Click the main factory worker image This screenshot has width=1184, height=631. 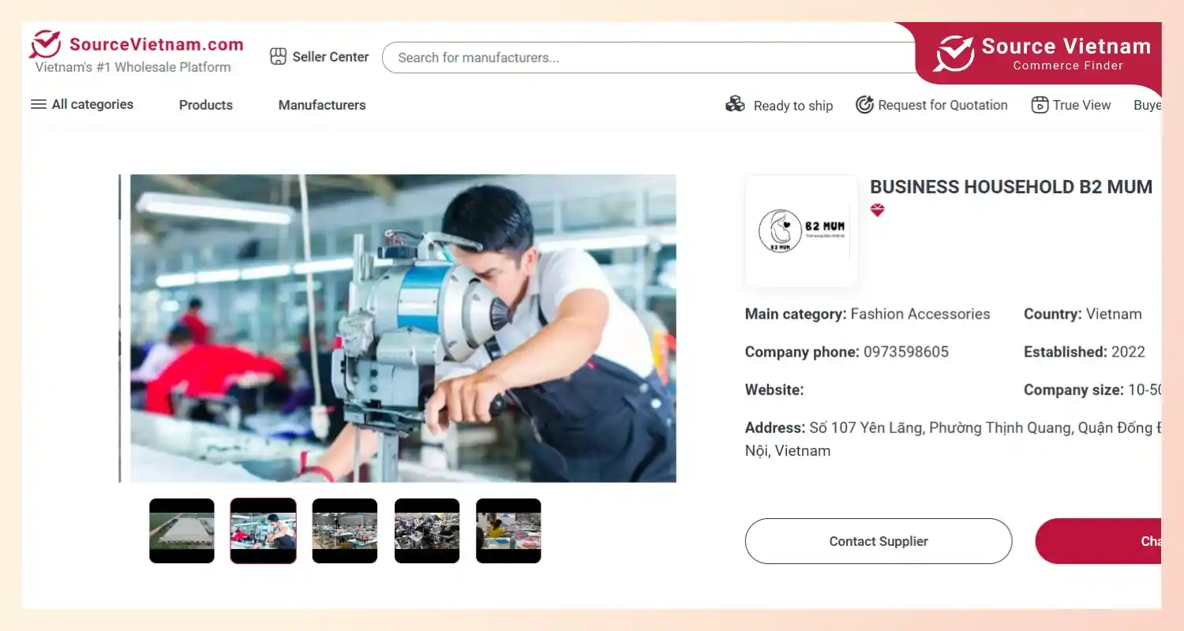[403, 328]
